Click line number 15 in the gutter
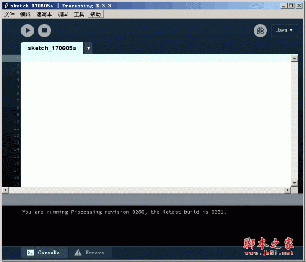The image size is (306, 262). click(x=16, y=156)
